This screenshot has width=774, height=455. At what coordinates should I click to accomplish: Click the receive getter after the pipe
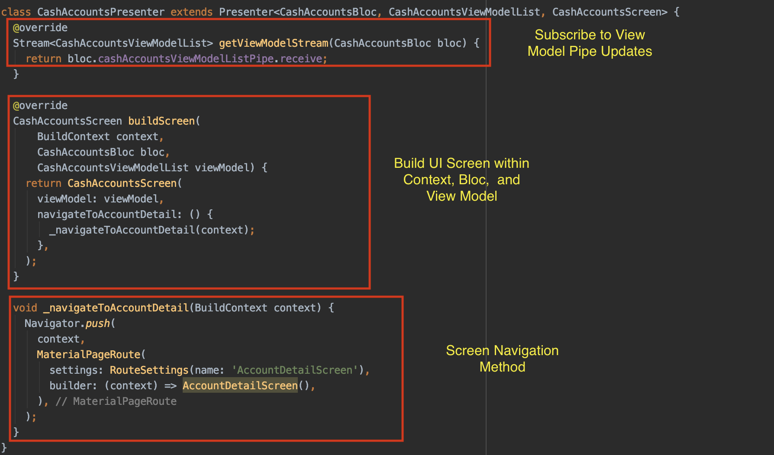tap(301, 59)
